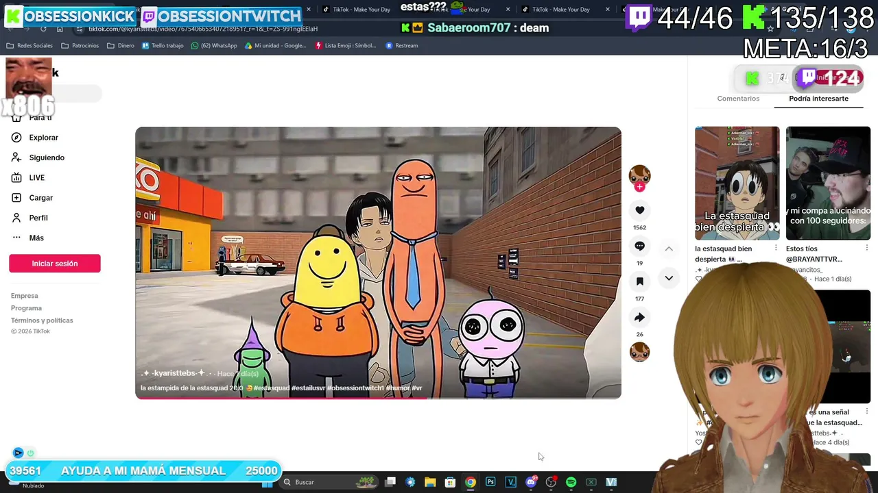878x493 pixels.
Task: Open Trello trabajo bookmark
Action: click(163, 46)
